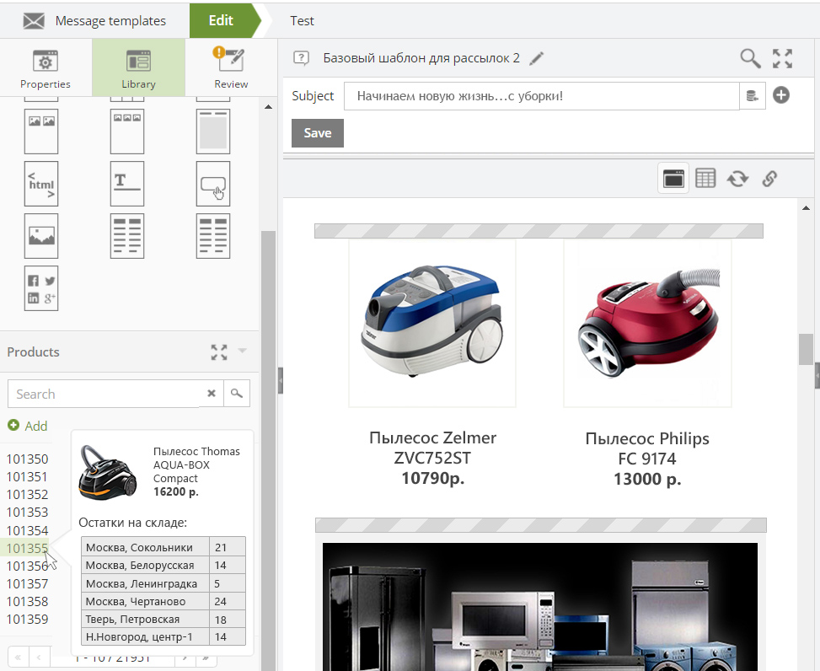
Task: Go to first page of products
Action: [19, 657]
